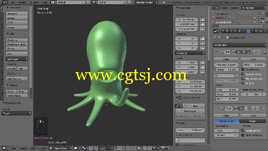The image size is (268, 151).
Task: Enable Optimal Display checkbox
Action: point(243,135)
